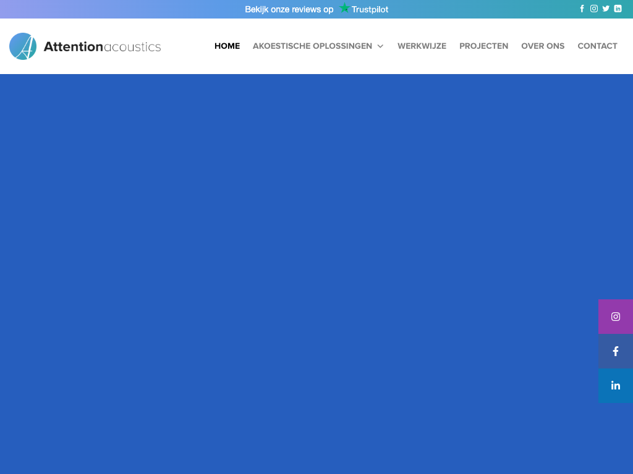Click the 'Bekijk onze reviews op' text link

pyautogui.click(x=289, y=9)
